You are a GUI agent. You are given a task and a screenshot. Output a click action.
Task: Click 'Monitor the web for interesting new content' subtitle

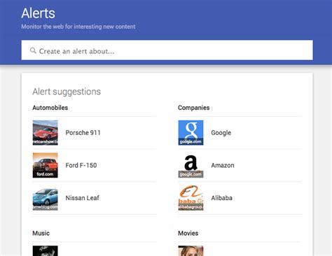tap(78, 27)
